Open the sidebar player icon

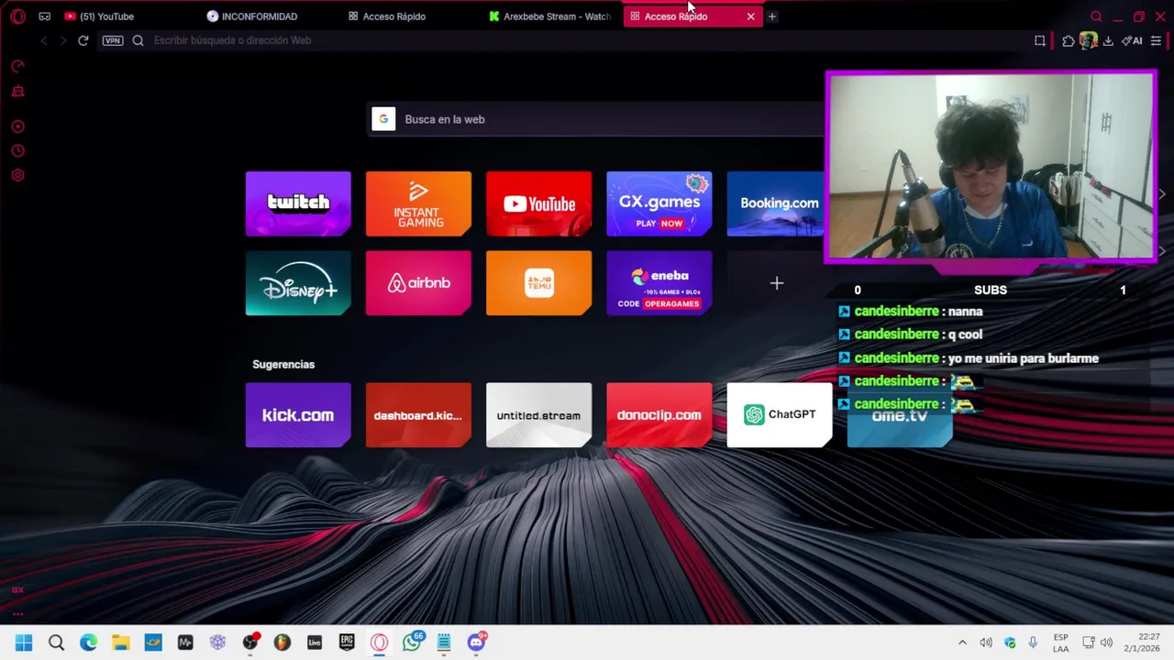tap(17, 126)
